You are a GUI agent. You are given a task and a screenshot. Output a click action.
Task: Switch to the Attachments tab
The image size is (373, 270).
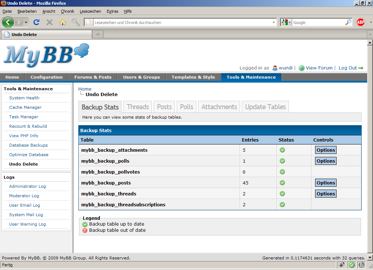click(219, 107)
